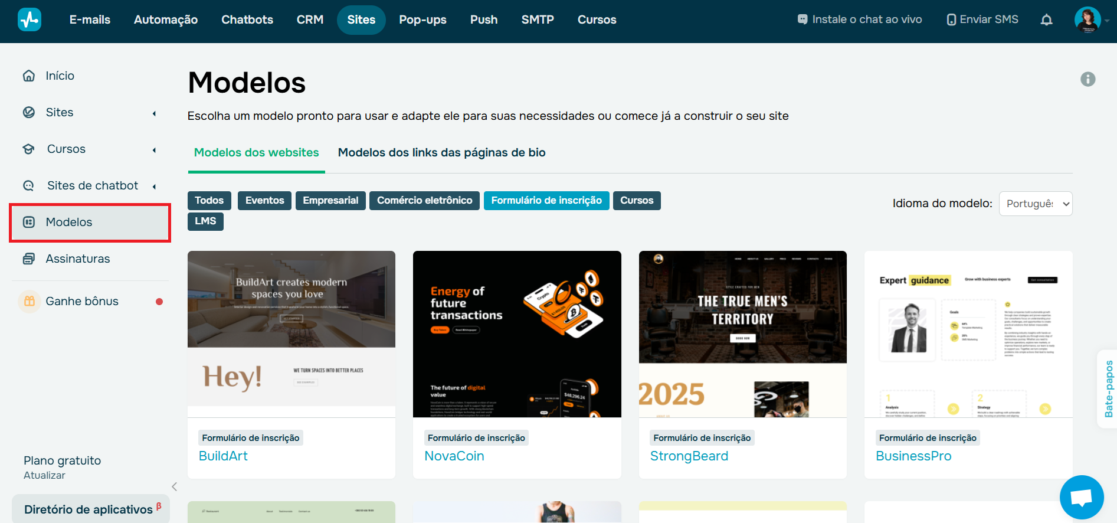Open the BuildArt template thumbnail
Screen dimensions: 1117x523
[x=291, y=334]
